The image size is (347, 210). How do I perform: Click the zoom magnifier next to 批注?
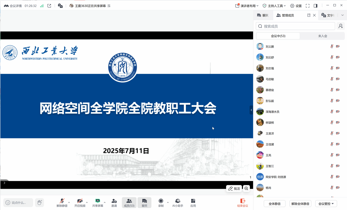pos(246,188)
